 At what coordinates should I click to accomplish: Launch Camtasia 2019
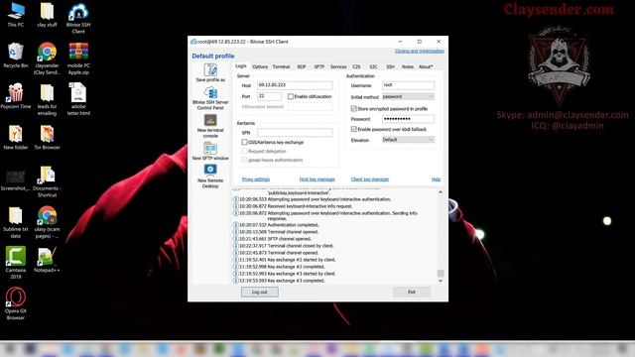pos(16,263)
